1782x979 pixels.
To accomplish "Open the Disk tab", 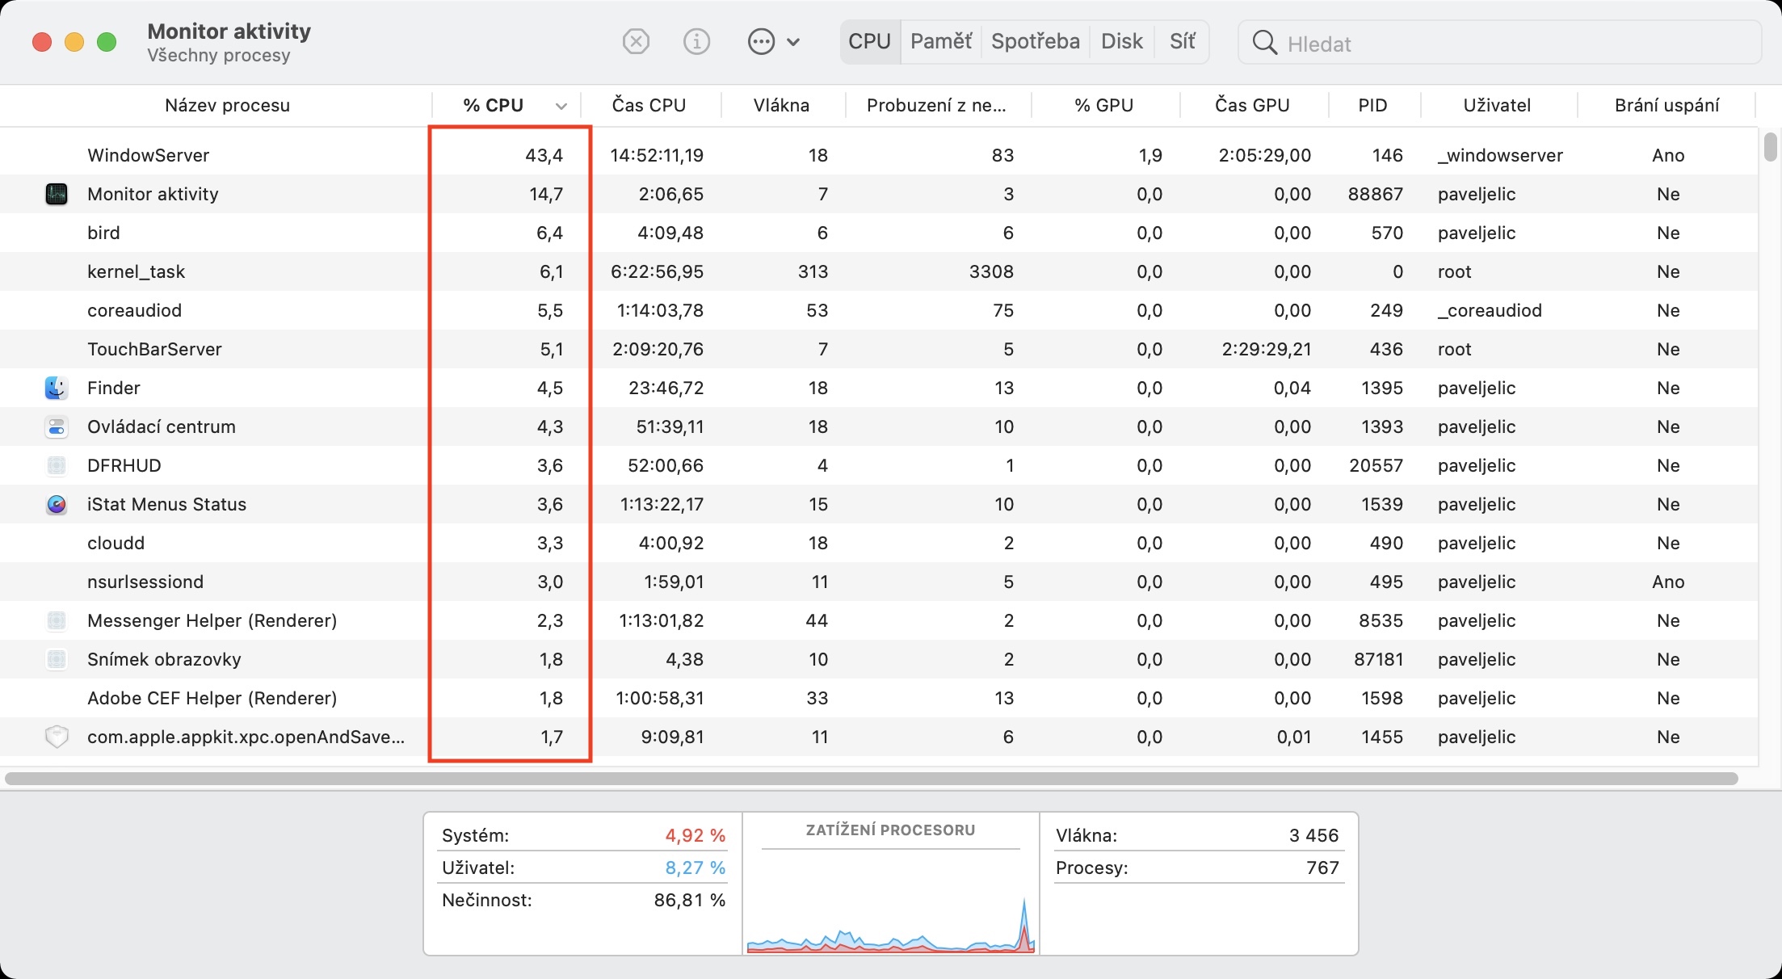I will pos(1121,41).
